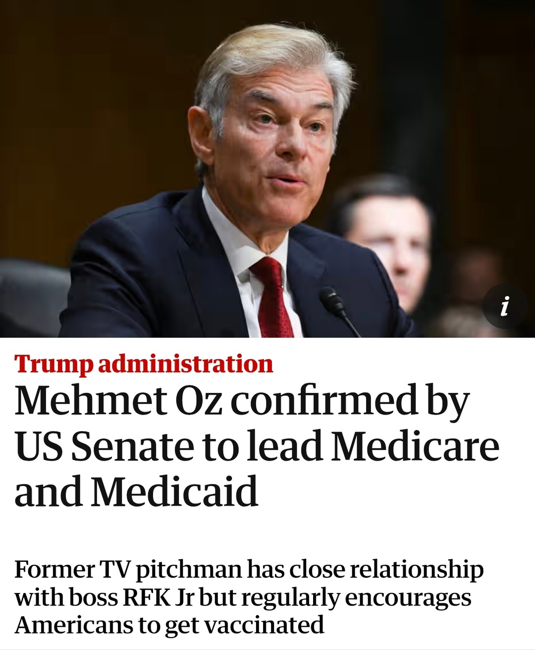Click the Former TV pitchman standfirst text

(248, 597)
